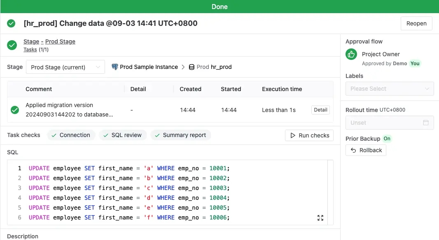Click the Unset rollout time field

click(390, 123)
